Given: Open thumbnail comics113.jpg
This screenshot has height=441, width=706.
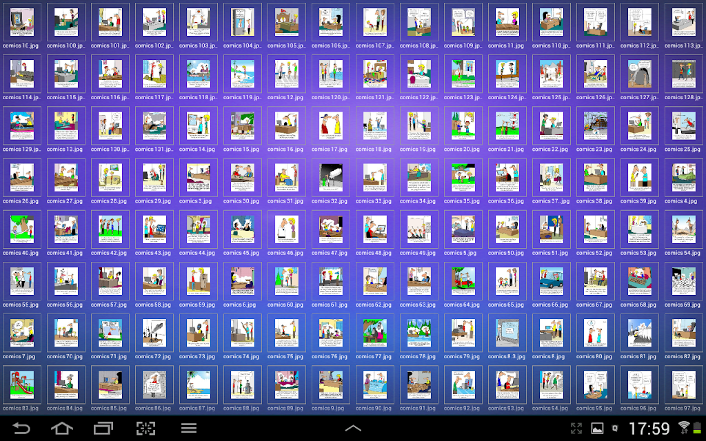Looking at the screenshot, I should click(683, 22).
